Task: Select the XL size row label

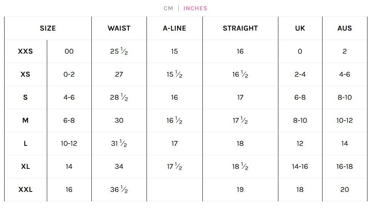Action: pyautogui.click(x=25, y=166)
